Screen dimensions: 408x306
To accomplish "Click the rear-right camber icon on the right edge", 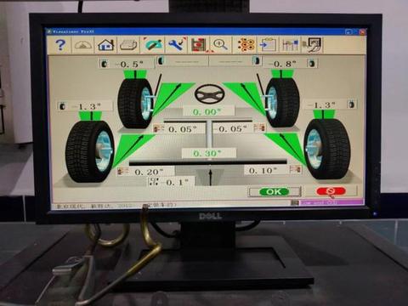I will tap(352, 105).
